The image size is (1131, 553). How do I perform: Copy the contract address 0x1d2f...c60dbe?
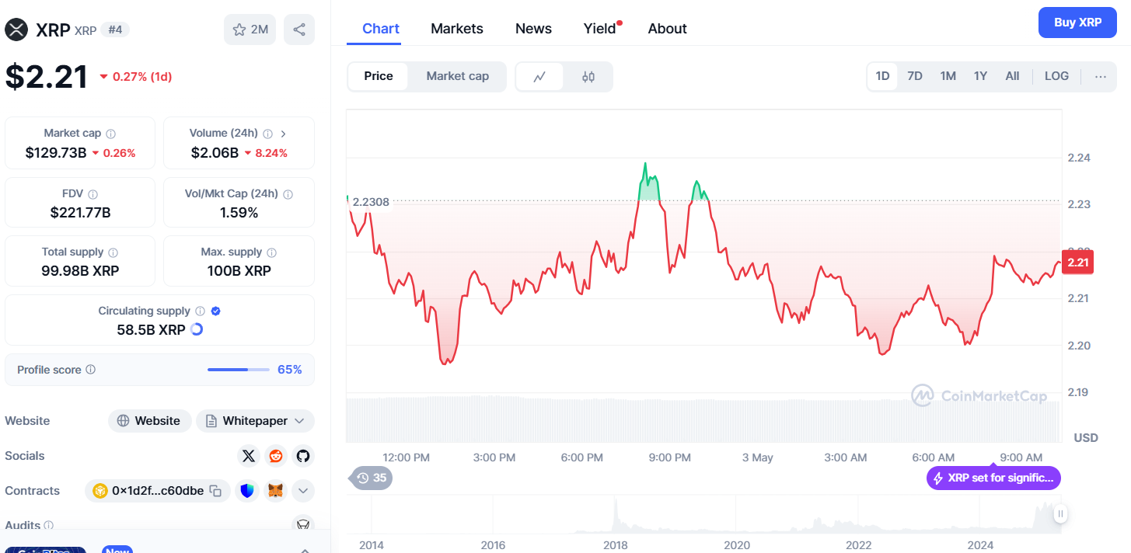click(215, 491)
